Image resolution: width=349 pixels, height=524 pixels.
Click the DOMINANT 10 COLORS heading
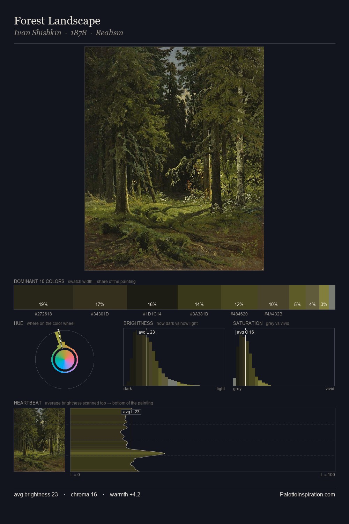point(39,281)
